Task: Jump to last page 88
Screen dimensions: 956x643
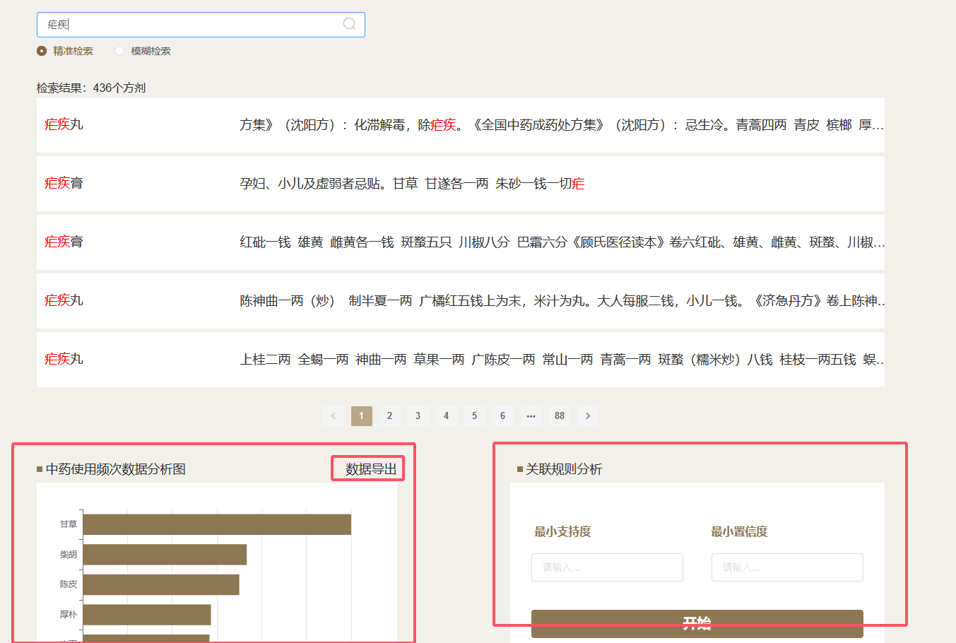Action: 559,415
